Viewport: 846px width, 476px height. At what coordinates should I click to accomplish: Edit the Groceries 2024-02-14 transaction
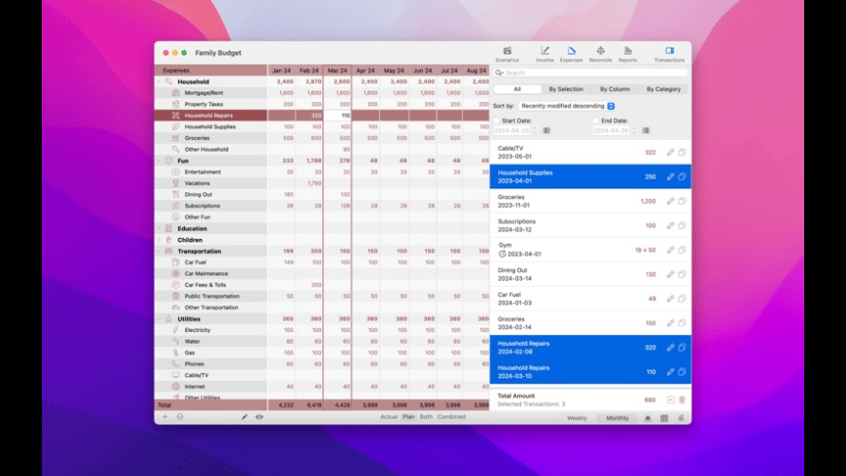tap(670, 323)
